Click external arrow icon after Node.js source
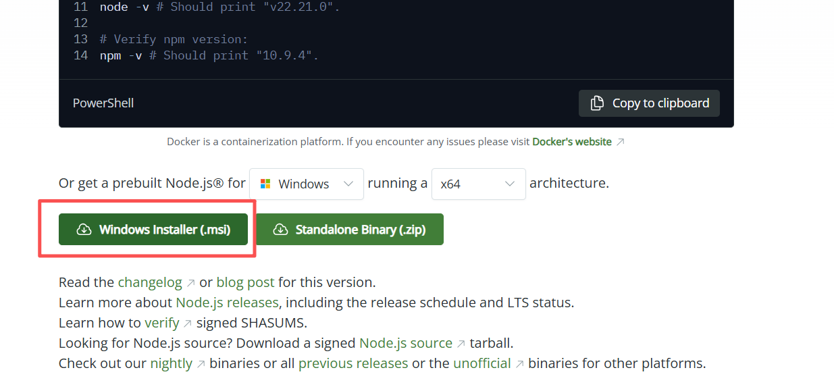Image resolution: width=834 pixels, height=391 pixels. click(461, 344)
